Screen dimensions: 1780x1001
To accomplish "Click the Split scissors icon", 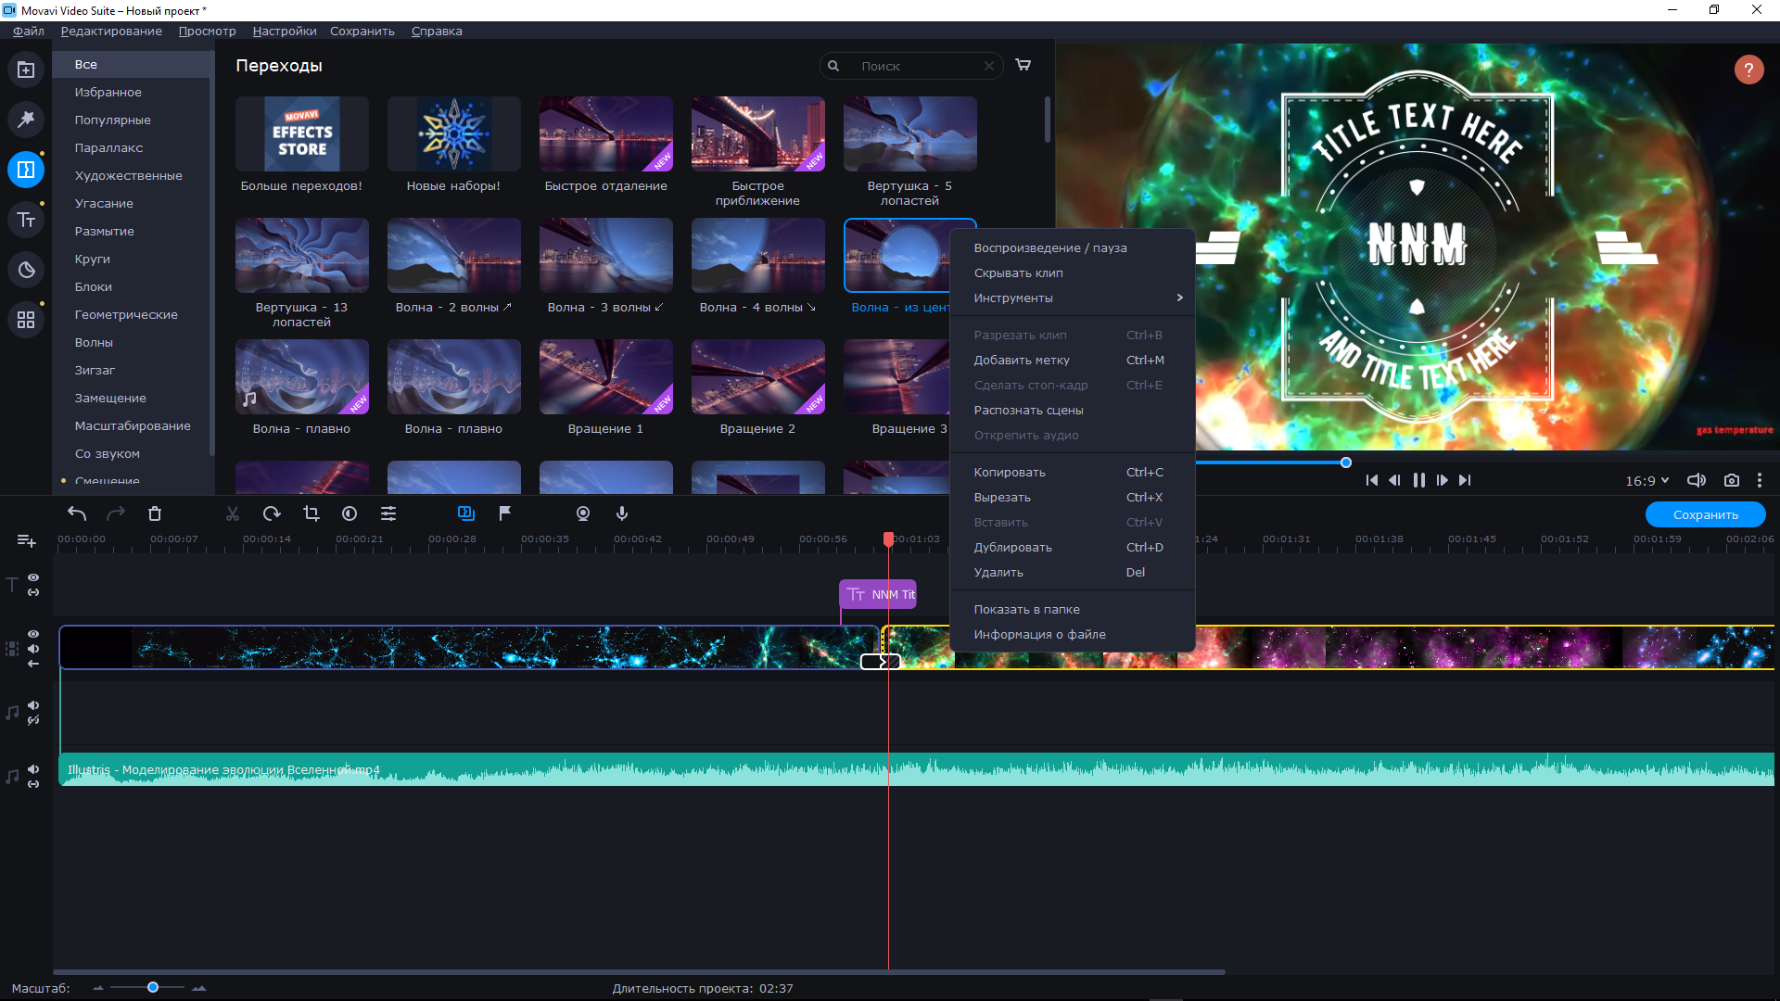I will (233, 513).
